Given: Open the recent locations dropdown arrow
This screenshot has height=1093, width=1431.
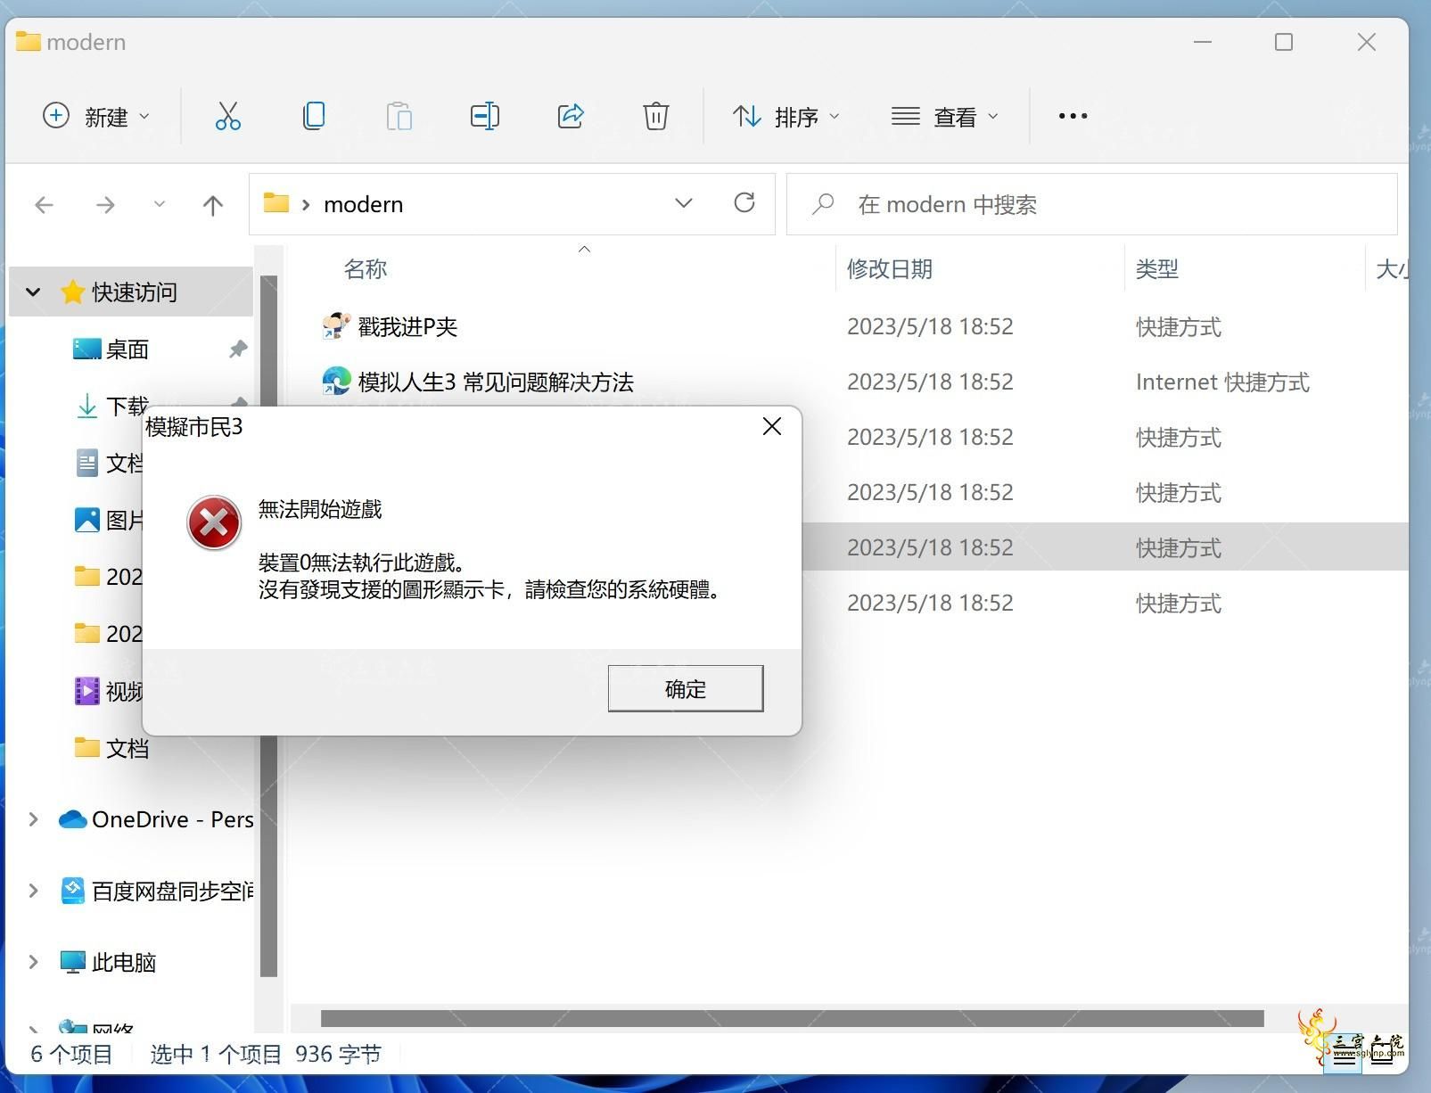Looking at the screenshot, I should tap(159, 204).
